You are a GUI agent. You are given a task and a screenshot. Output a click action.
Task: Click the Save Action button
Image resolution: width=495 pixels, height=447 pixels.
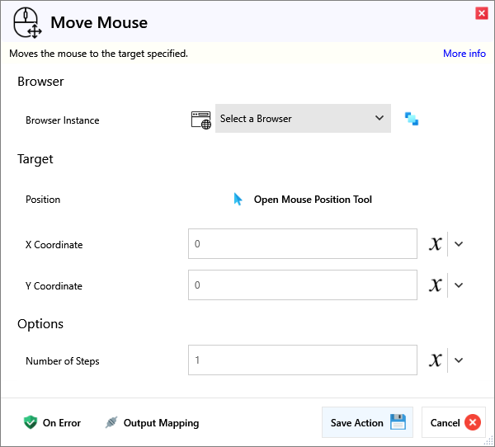pos(367,423)
